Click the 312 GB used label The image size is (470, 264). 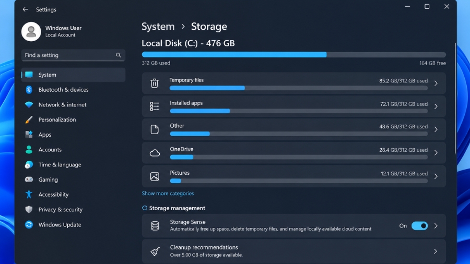(156, 63)
